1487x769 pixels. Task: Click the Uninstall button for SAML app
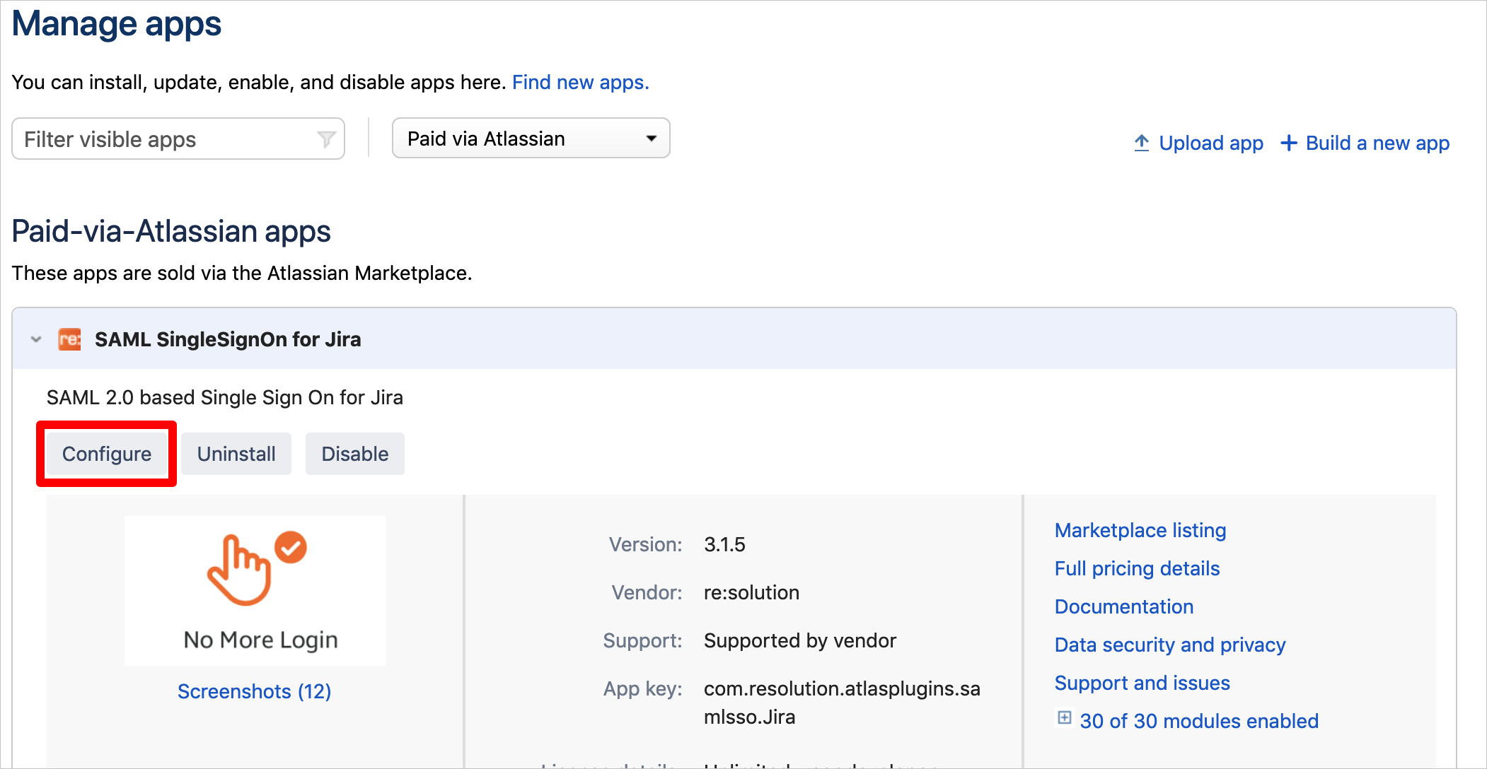238,453
